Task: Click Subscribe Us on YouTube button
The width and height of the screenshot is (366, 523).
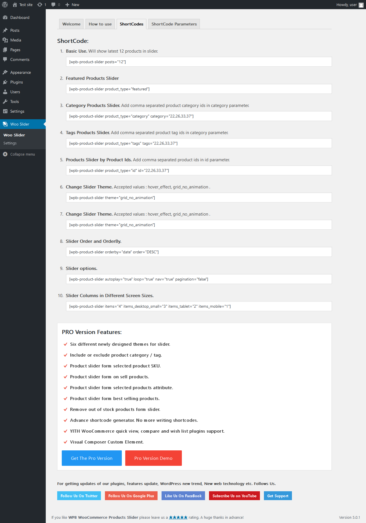Action: coord(234,496)
